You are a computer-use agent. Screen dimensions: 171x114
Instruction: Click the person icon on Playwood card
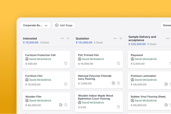point(132,59)
